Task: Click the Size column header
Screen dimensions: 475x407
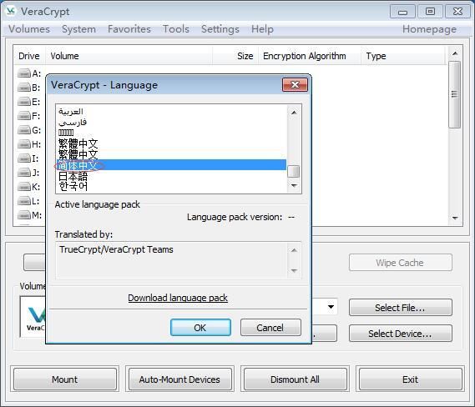Action: 235,56
